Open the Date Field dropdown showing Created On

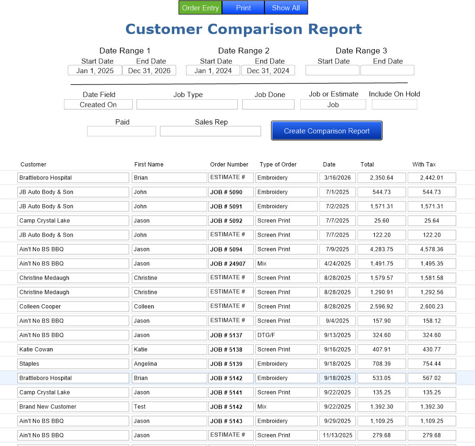pos(98,104)
